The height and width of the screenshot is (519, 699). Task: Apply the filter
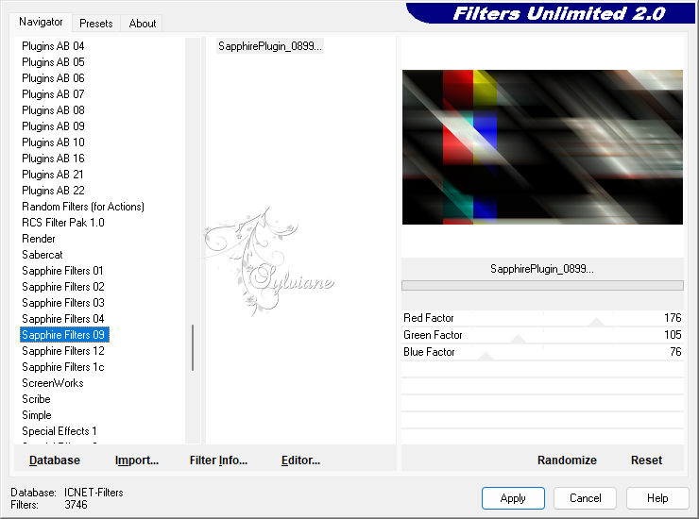pos(513,497)
